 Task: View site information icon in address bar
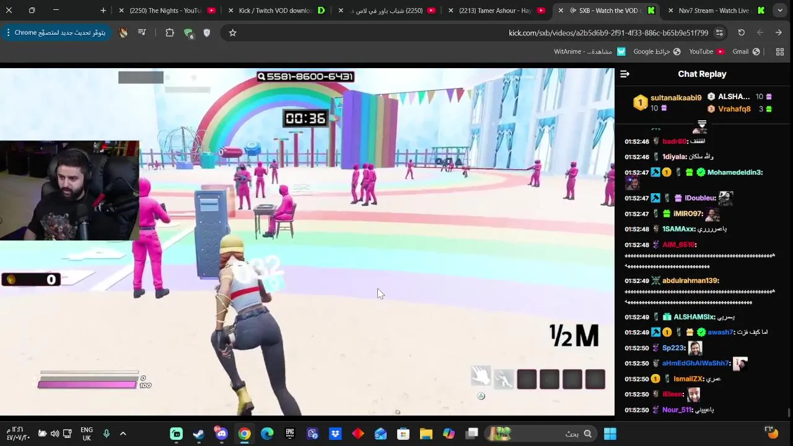[x=719, y=32]
